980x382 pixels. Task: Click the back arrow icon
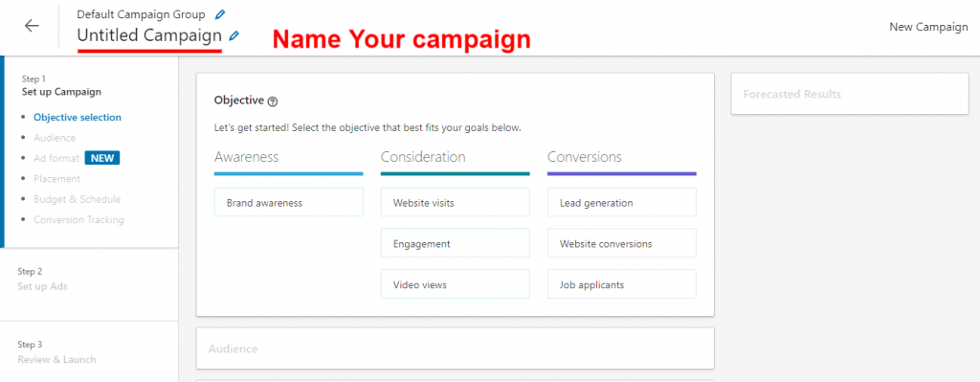pyautogui.click(x=32, y=26)
